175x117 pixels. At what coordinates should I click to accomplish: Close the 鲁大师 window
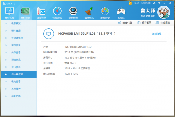pyautogui.click(x=170, y=3)
